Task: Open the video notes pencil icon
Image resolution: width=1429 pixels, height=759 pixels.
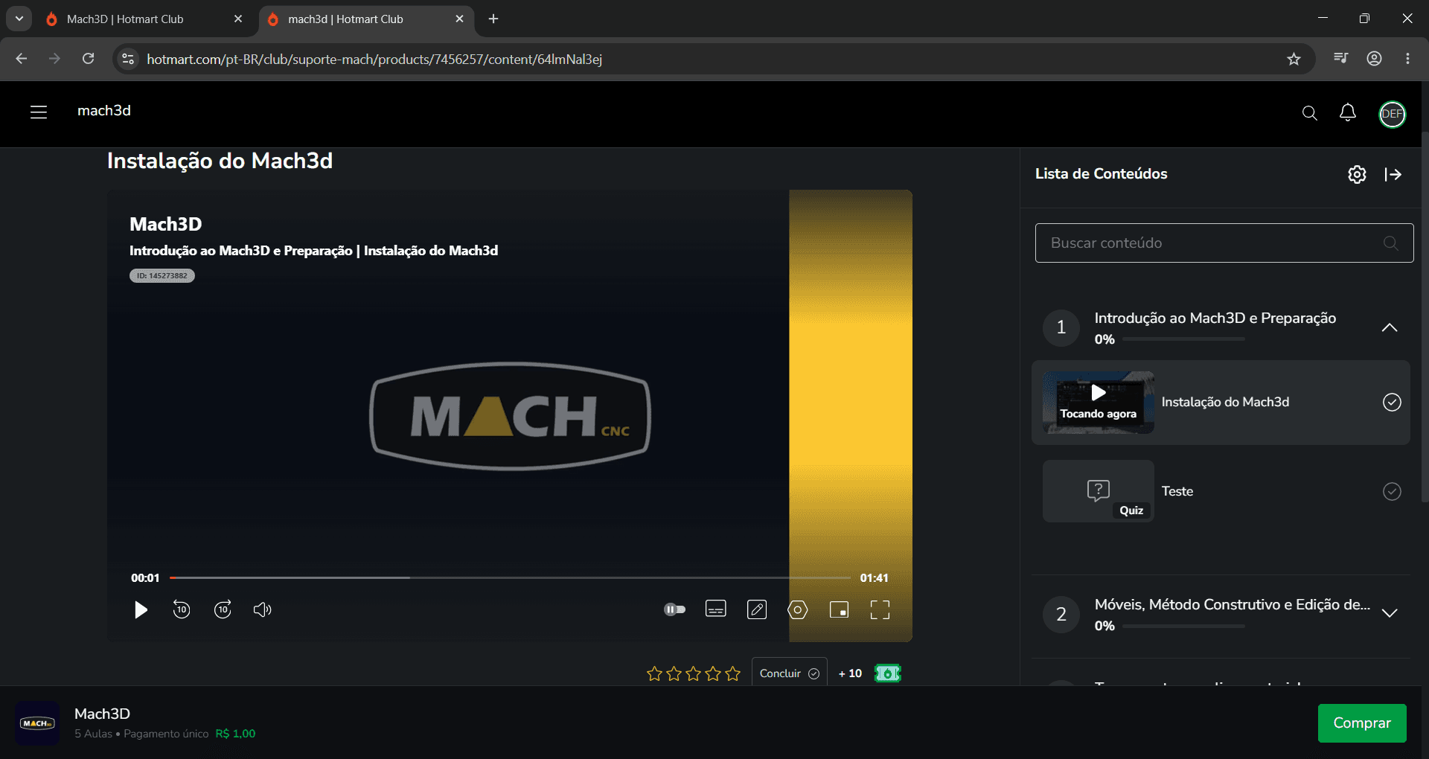Action: pos(757,609)
